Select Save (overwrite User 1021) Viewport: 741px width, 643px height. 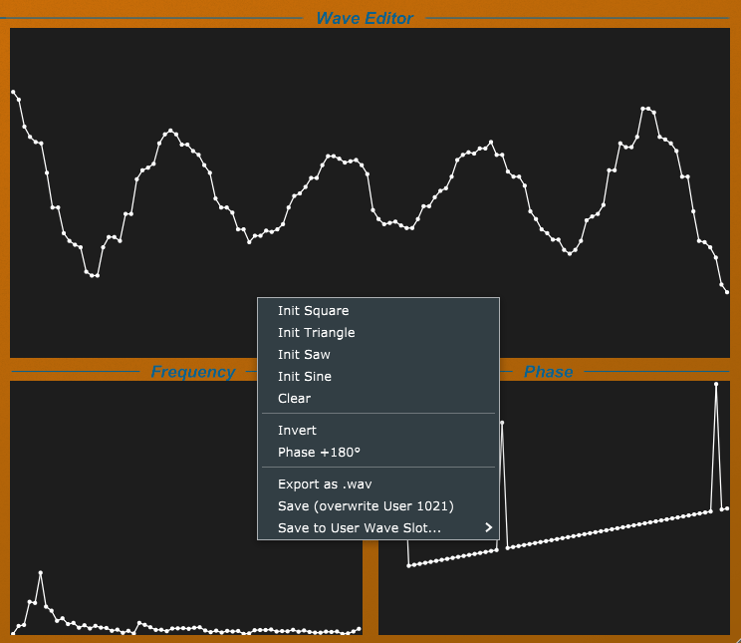[x=366, y=506]
